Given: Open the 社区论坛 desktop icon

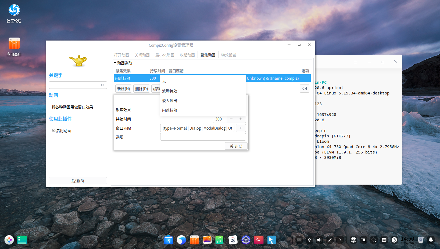Looking at the screenshot, I should pos(14,14).
